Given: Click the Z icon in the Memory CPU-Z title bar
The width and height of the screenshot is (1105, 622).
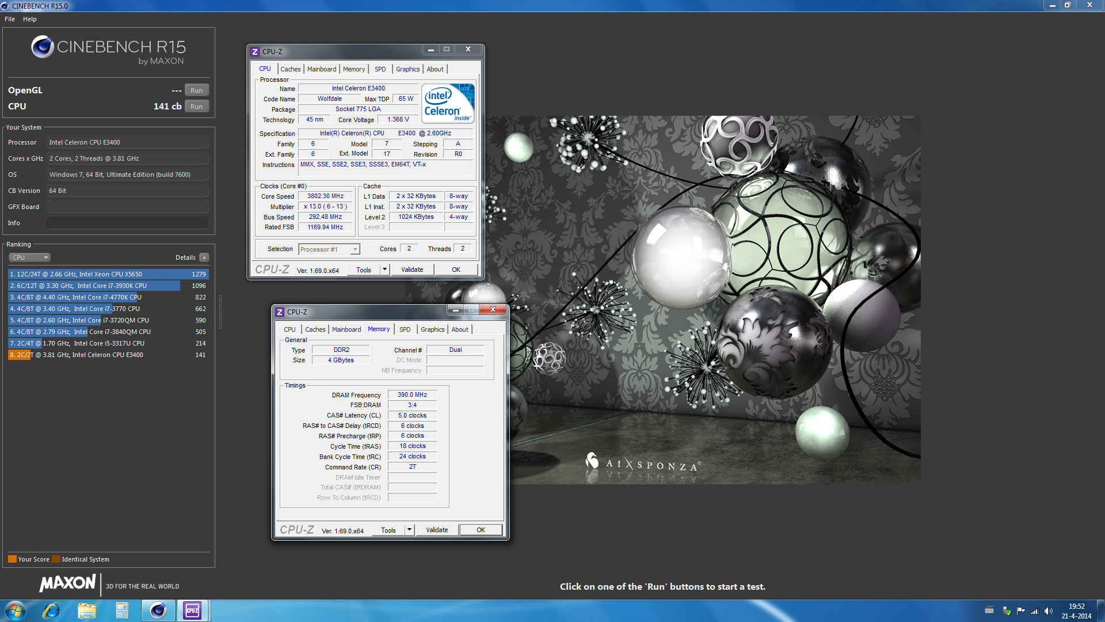Looking at the screenshot, I should [x=280, y=312].
